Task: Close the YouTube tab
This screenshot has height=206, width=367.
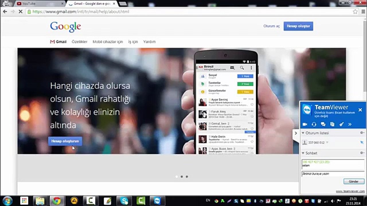Action: point(63,4)
